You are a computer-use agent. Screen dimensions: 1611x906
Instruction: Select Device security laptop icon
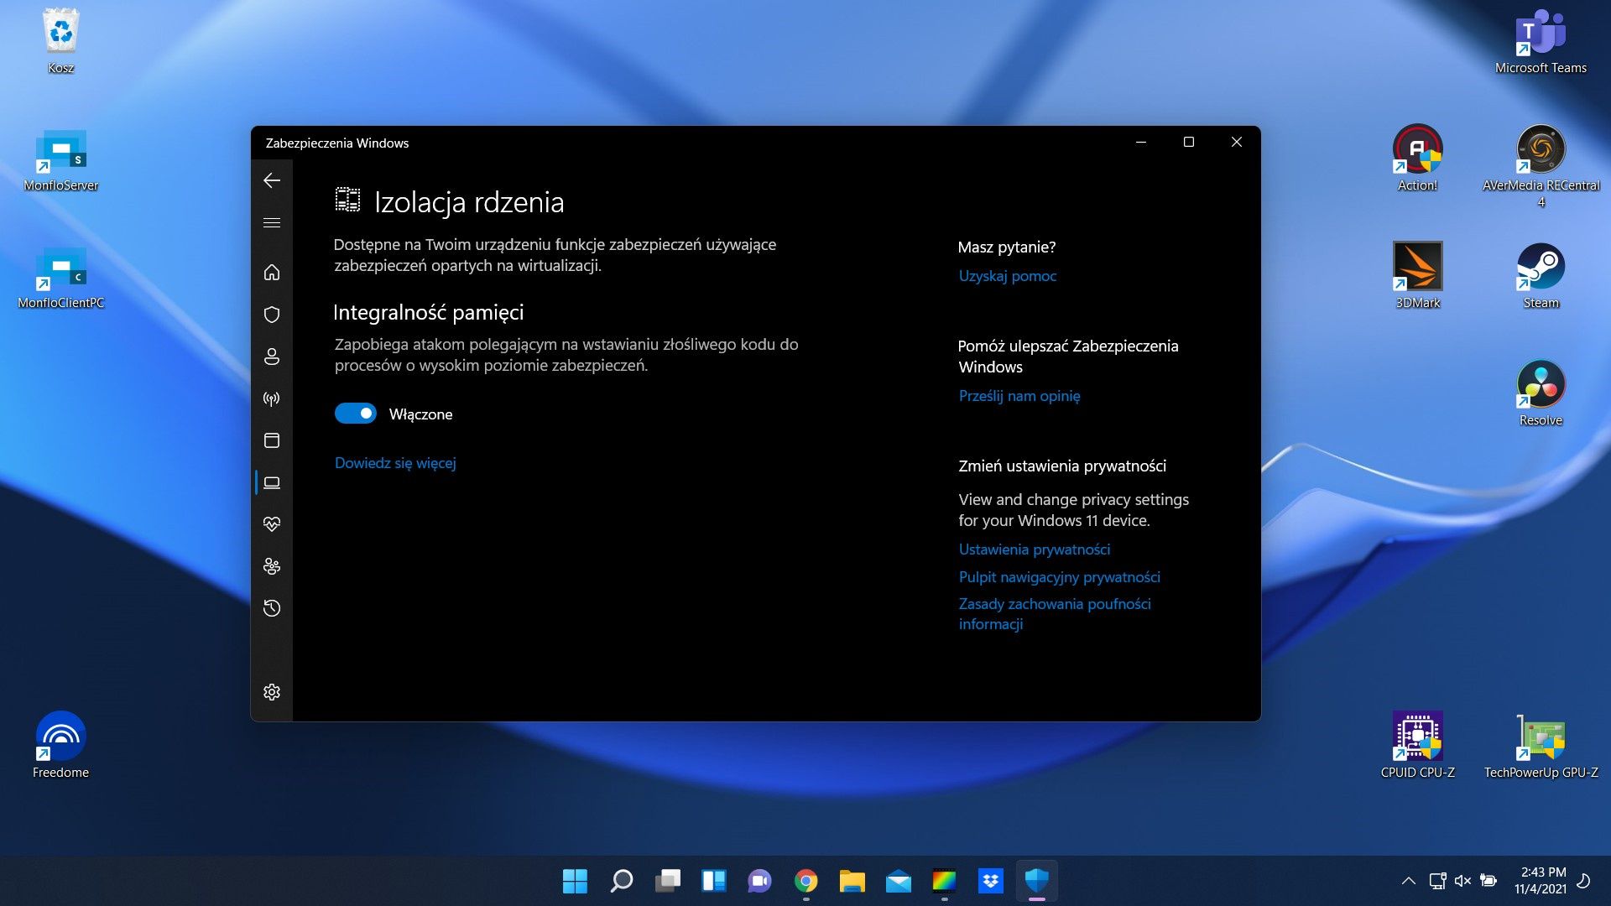(x=272, y=482)
